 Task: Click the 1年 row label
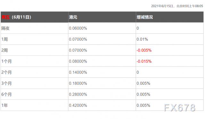(4, 105)
